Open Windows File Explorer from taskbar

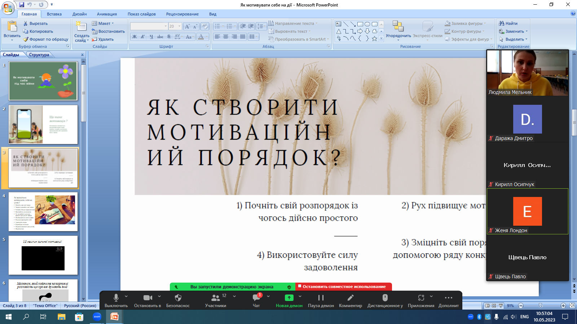tap(62, 317)
